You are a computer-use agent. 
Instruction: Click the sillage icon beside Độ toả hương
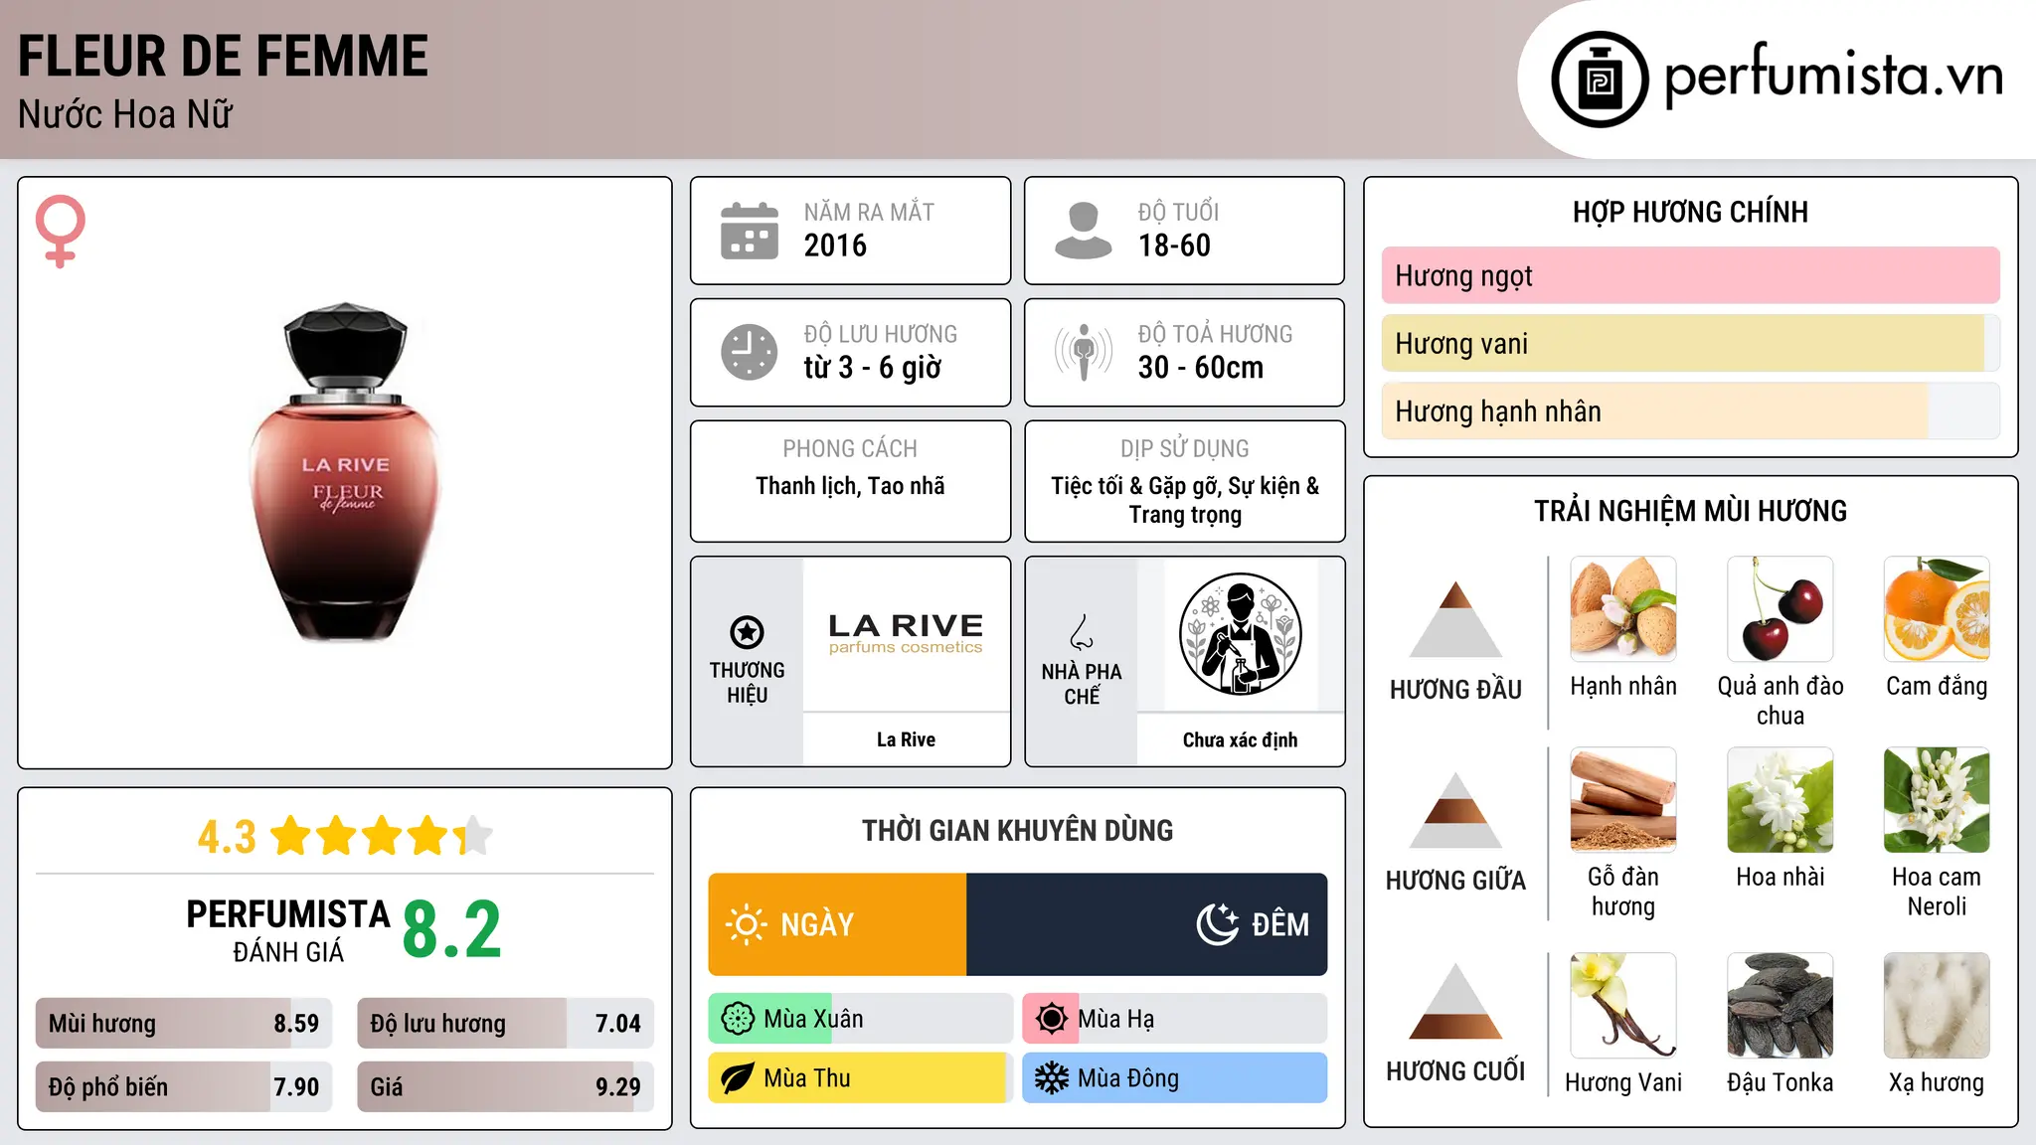point(1084,352)
